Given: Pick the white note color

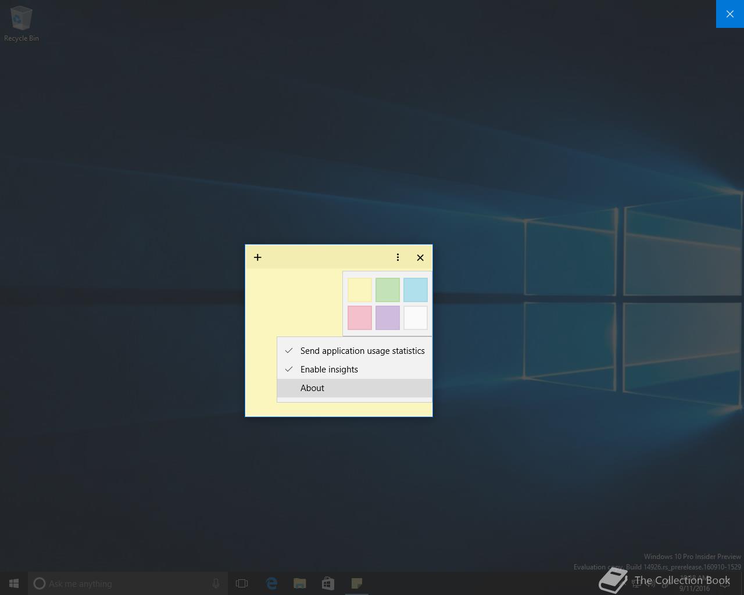Looking at the screenshot, I should tap(416, 318).
